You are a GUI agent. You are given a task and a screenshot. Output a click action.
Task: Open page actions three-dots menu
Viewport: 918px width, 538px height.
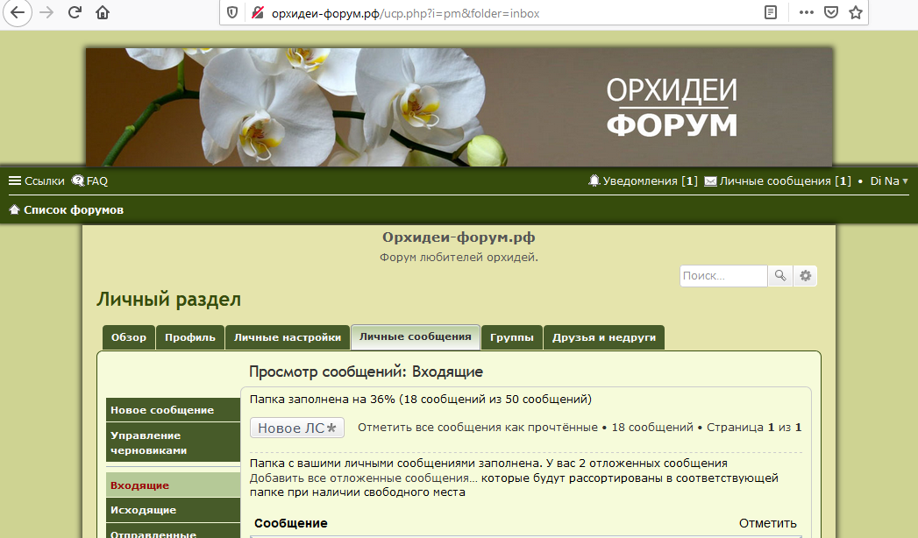pyautogui.click(x=806, y=12)
